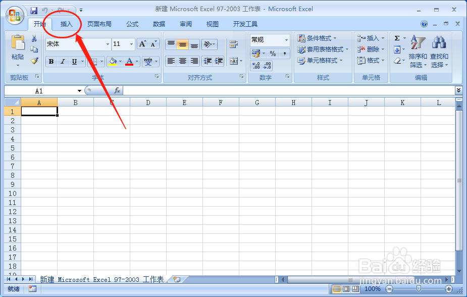Expand 删除 cells dropdown
Viewport: 467px width, 297px height.
[x=383, y=49]
